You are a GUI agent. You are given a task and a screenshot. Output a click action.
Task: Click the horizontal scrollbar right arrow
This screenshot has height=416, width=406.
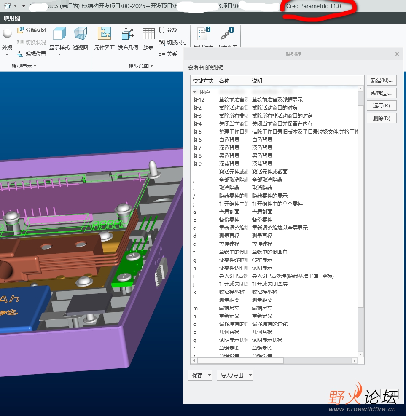click(354, 360)
